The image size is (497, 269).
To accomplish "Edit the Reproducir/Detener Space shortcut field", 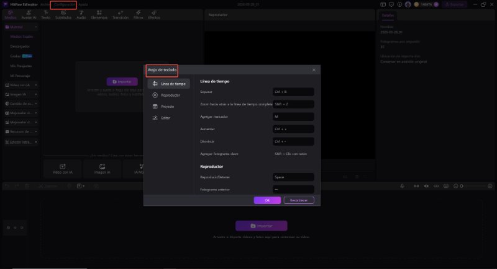I will (293, 177).
